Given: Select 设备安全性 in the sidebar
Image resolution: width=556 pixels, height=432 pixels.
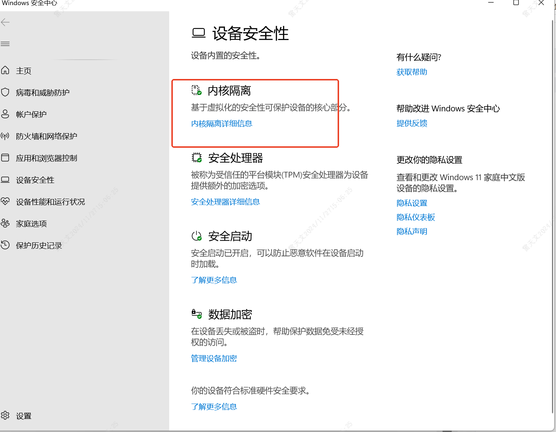Looking at the screenshot, I should pyautogui.click(x=35, y=180).
